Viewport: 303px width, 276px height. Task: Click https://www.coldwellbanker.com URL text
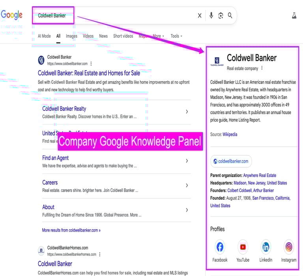point(67,64)
